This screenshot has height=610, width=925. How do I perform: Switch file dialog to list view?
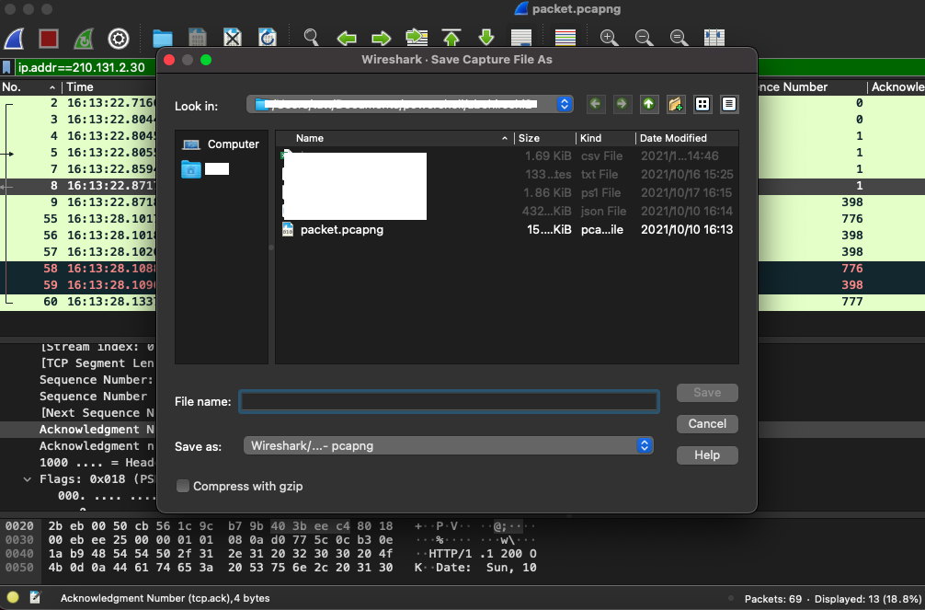[702, 105]
